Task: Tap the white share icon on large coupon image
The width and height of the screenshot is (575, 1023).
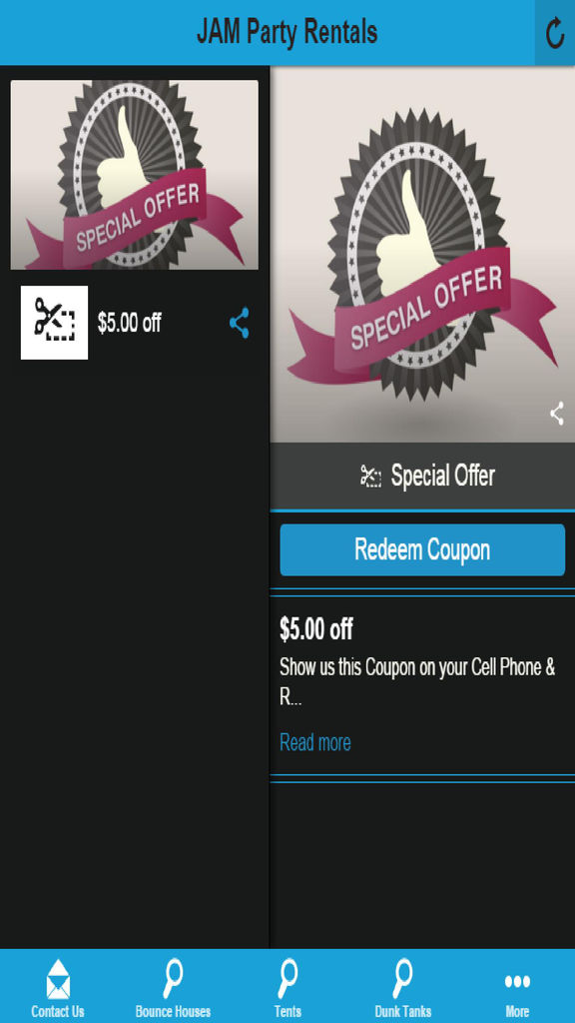Action: click(557, 414)
